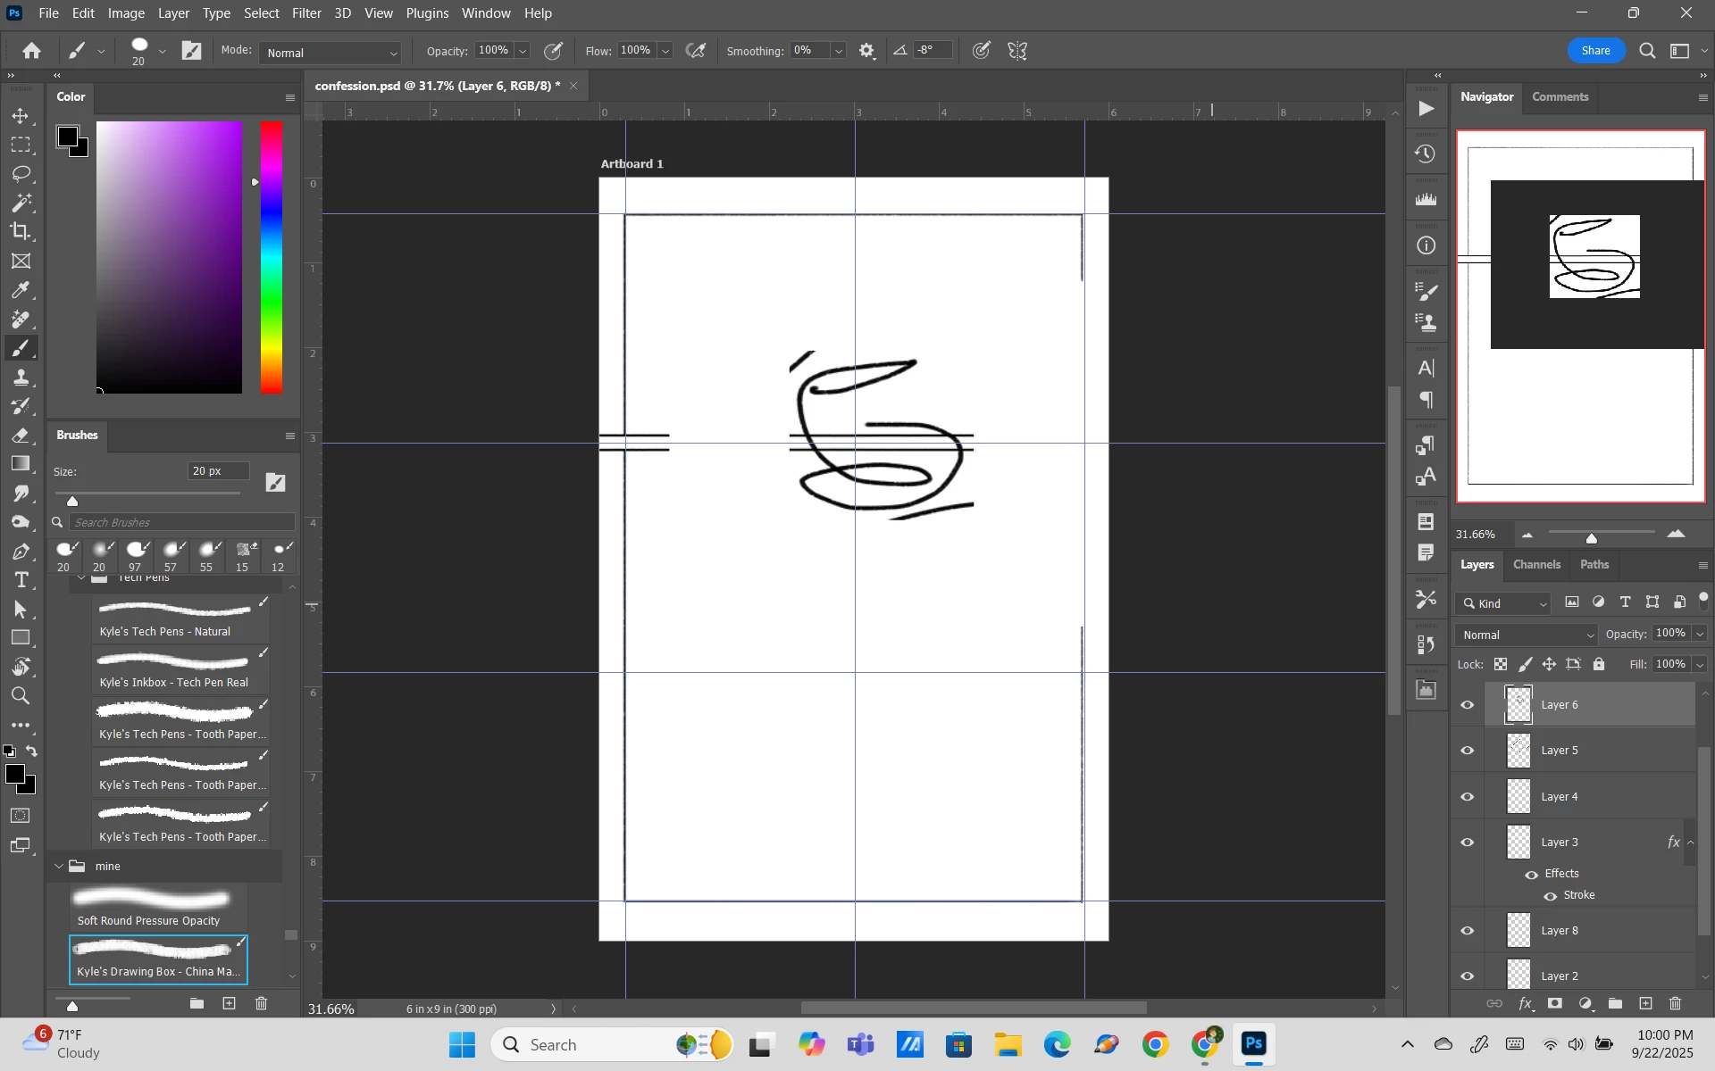This screenshot has height=1071, width=1715.
Task: Select the Horizontal Type tool
Action: 21,580
